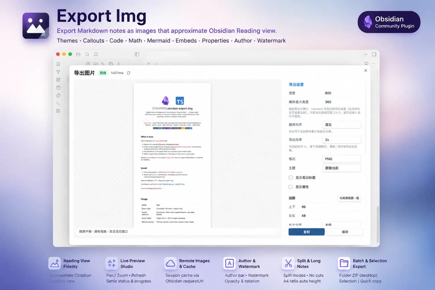Toggle the left sidebar panel icon

137,54
